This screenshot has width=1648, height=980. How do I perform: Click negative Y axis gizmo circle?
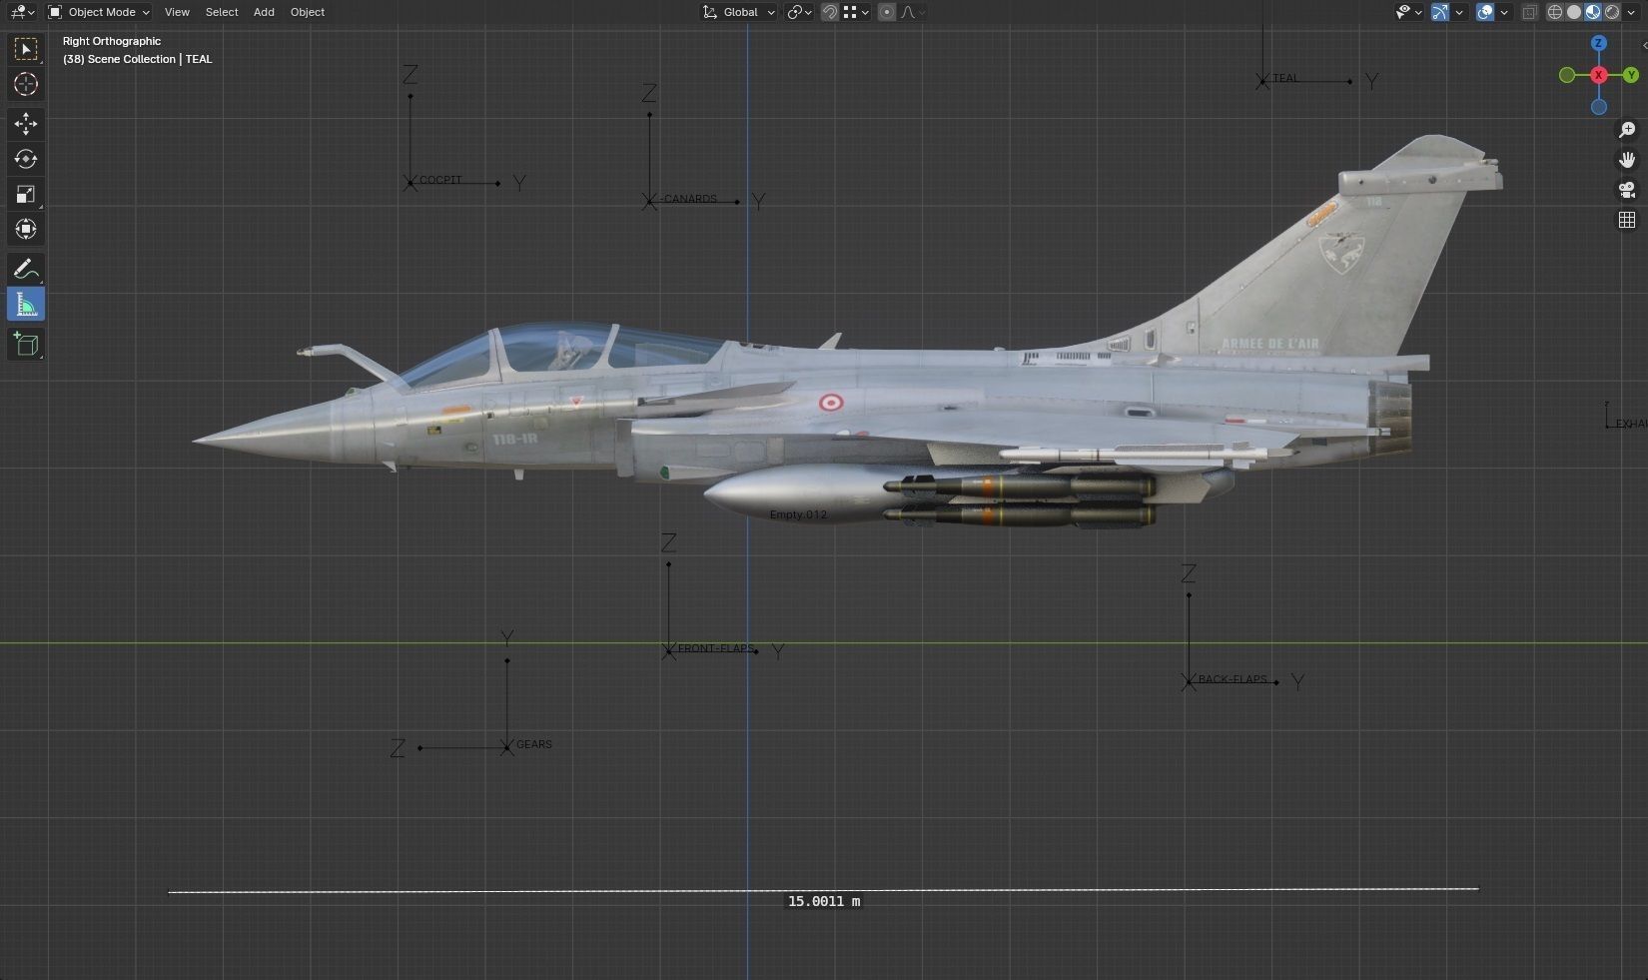pos(1567,75)
